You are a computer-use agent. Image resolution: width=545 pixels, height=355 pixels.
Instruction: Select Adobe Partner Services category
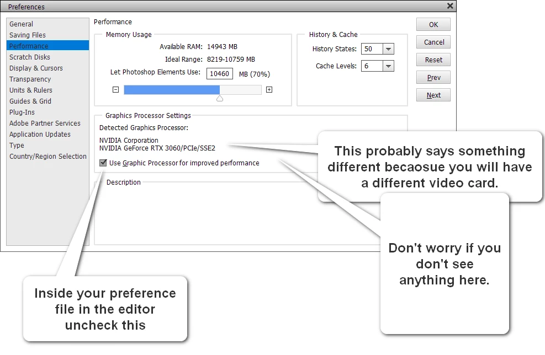(x=47, y=123)
